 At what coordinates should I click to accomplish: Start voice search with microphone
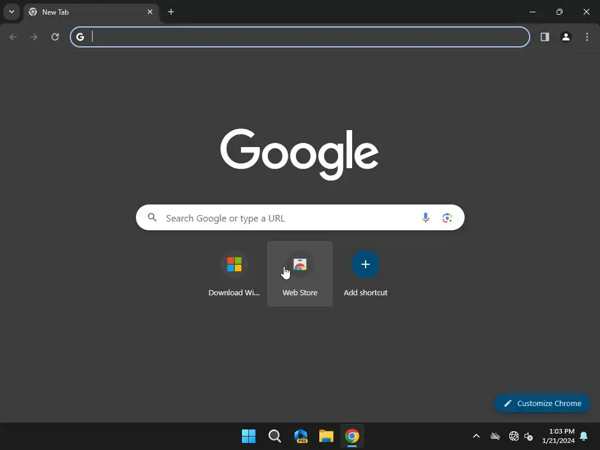(x=425, y=217)
